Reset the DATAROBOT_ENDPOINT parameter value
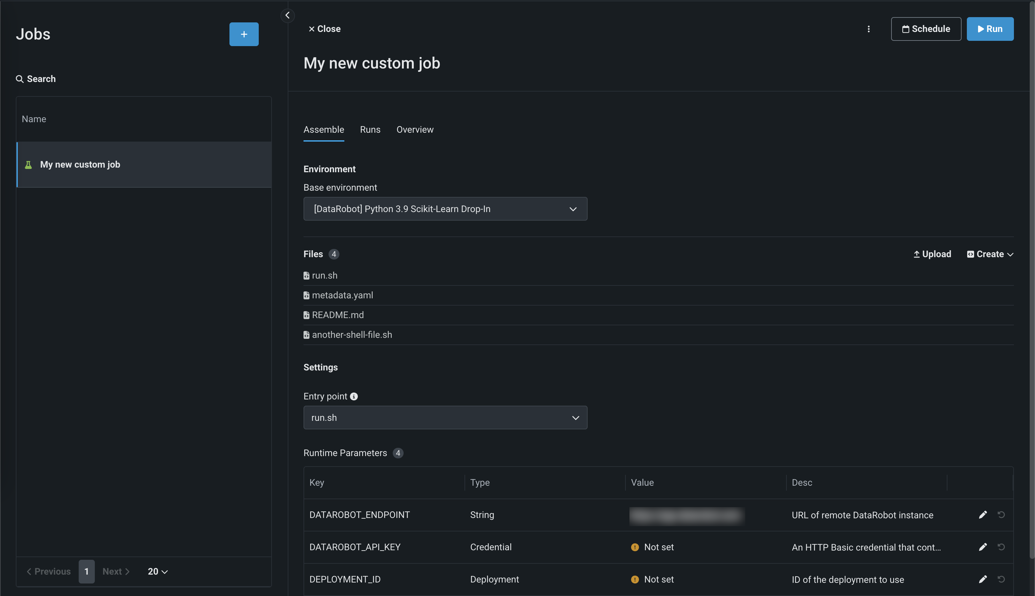Image resolution: width=1035 pixels, height=596 pixels. [x=1001, y=515]
